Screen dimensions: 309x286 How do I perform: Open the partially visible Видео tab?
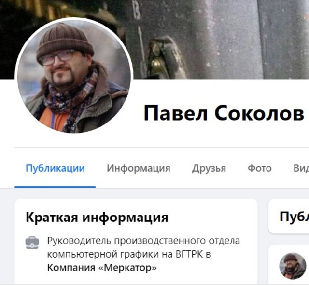point(301,168)
